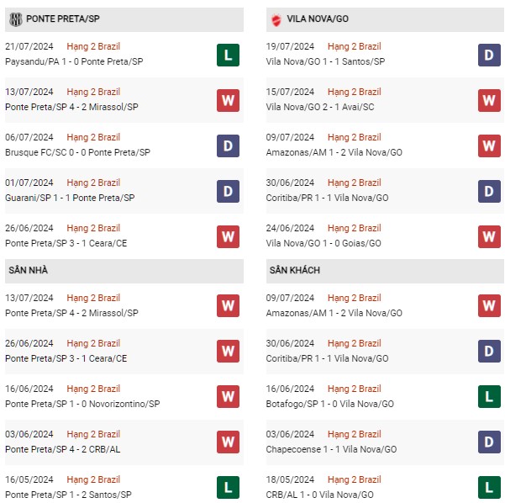Image resolution: width=505 pixels, height=503 pixels.
Task: Click the L badge beside Botafogo/SP 1-0 Vila Nova
Action: pyautogui.click(x=489, y=397)
